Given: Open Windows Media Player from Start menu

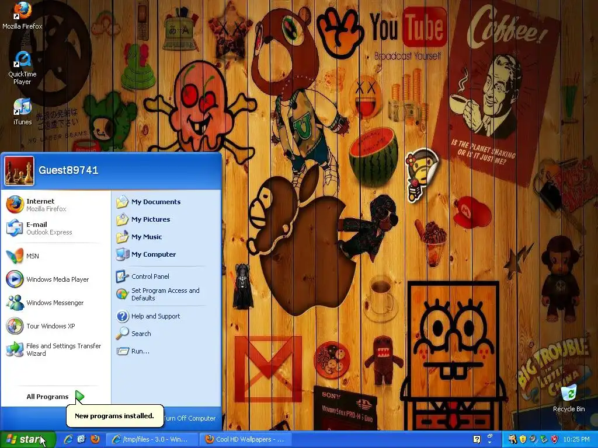Looking at the screenshot, I should [55, 279].
